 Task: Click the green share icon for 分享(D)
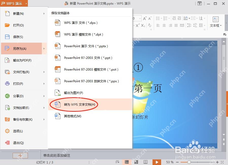click(x=7, y=96)
